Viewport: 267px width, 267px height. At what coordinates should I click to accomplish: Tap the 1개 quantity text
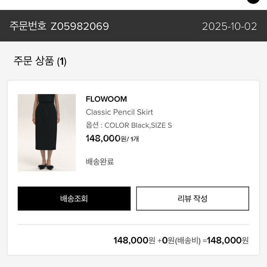(x=135, y=139)
